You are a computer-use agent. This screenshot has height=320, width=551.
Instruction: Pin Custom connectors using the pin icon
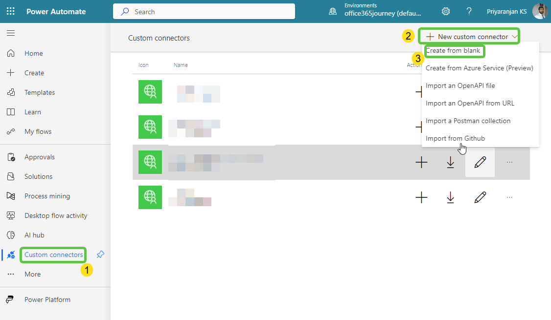(x=100, y=255)
